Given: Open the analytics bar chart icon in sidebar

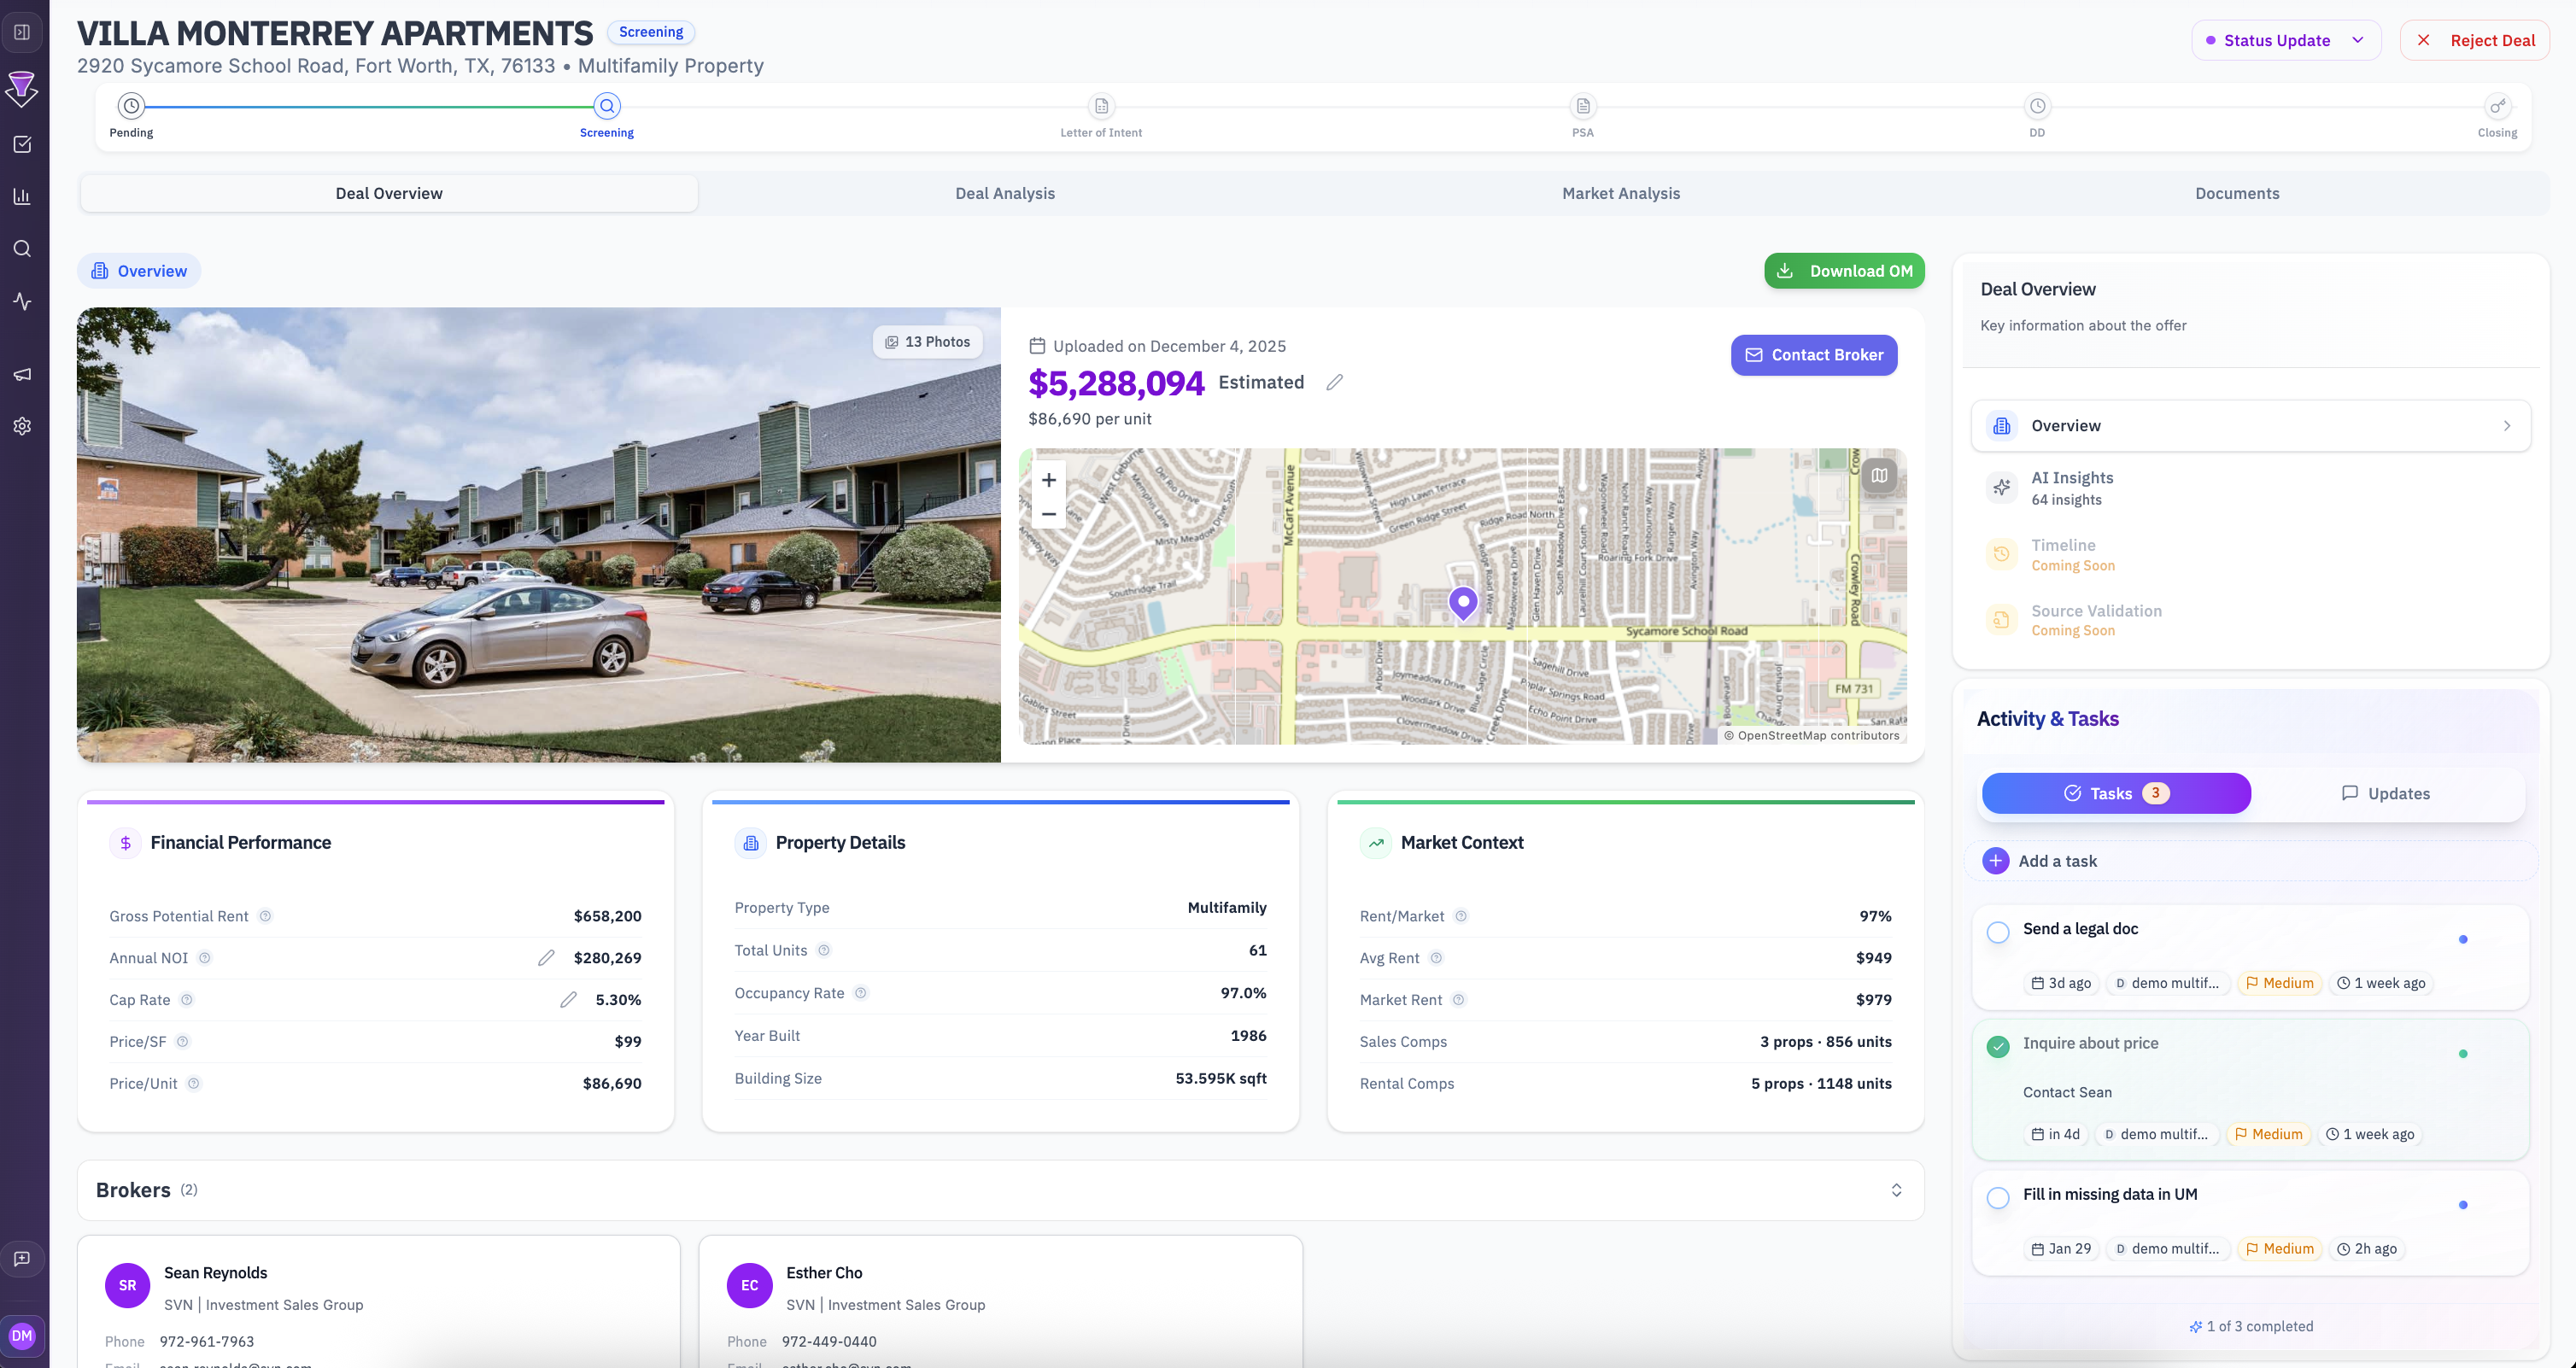Looking at the screenshot, I should coord(22,196).
